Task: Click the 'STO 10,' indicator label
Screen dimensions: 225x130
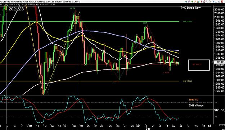Action: [x=219, y=110]
